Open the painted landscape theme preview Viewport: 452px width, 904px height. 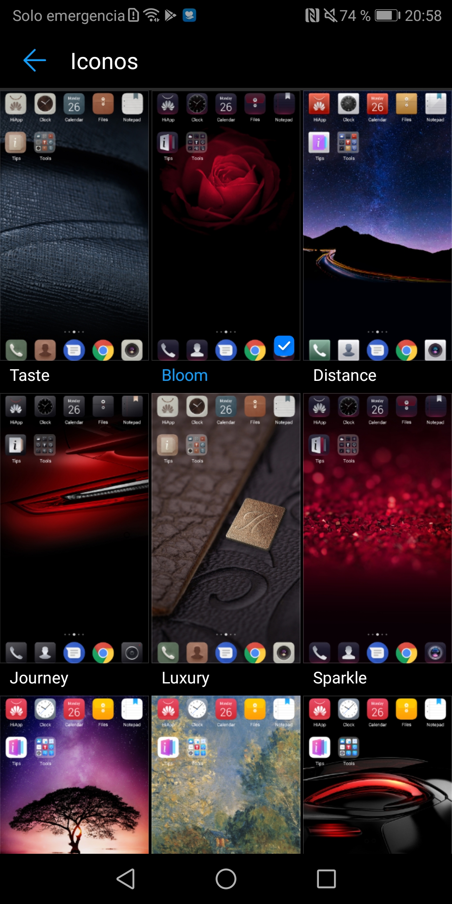226,775
